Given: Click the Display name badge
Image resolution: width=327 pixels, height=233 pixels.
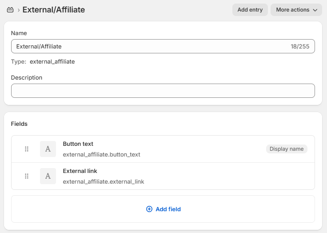Looking at the screenshot, I should click(287, 149).
